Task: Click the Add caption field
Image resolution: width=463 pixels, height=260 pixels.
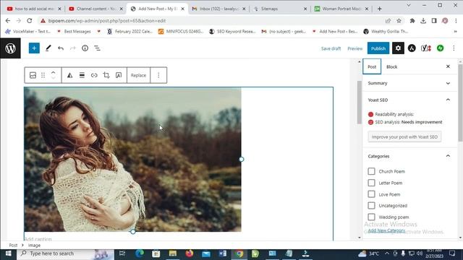Action: click(x=38, y=239)
